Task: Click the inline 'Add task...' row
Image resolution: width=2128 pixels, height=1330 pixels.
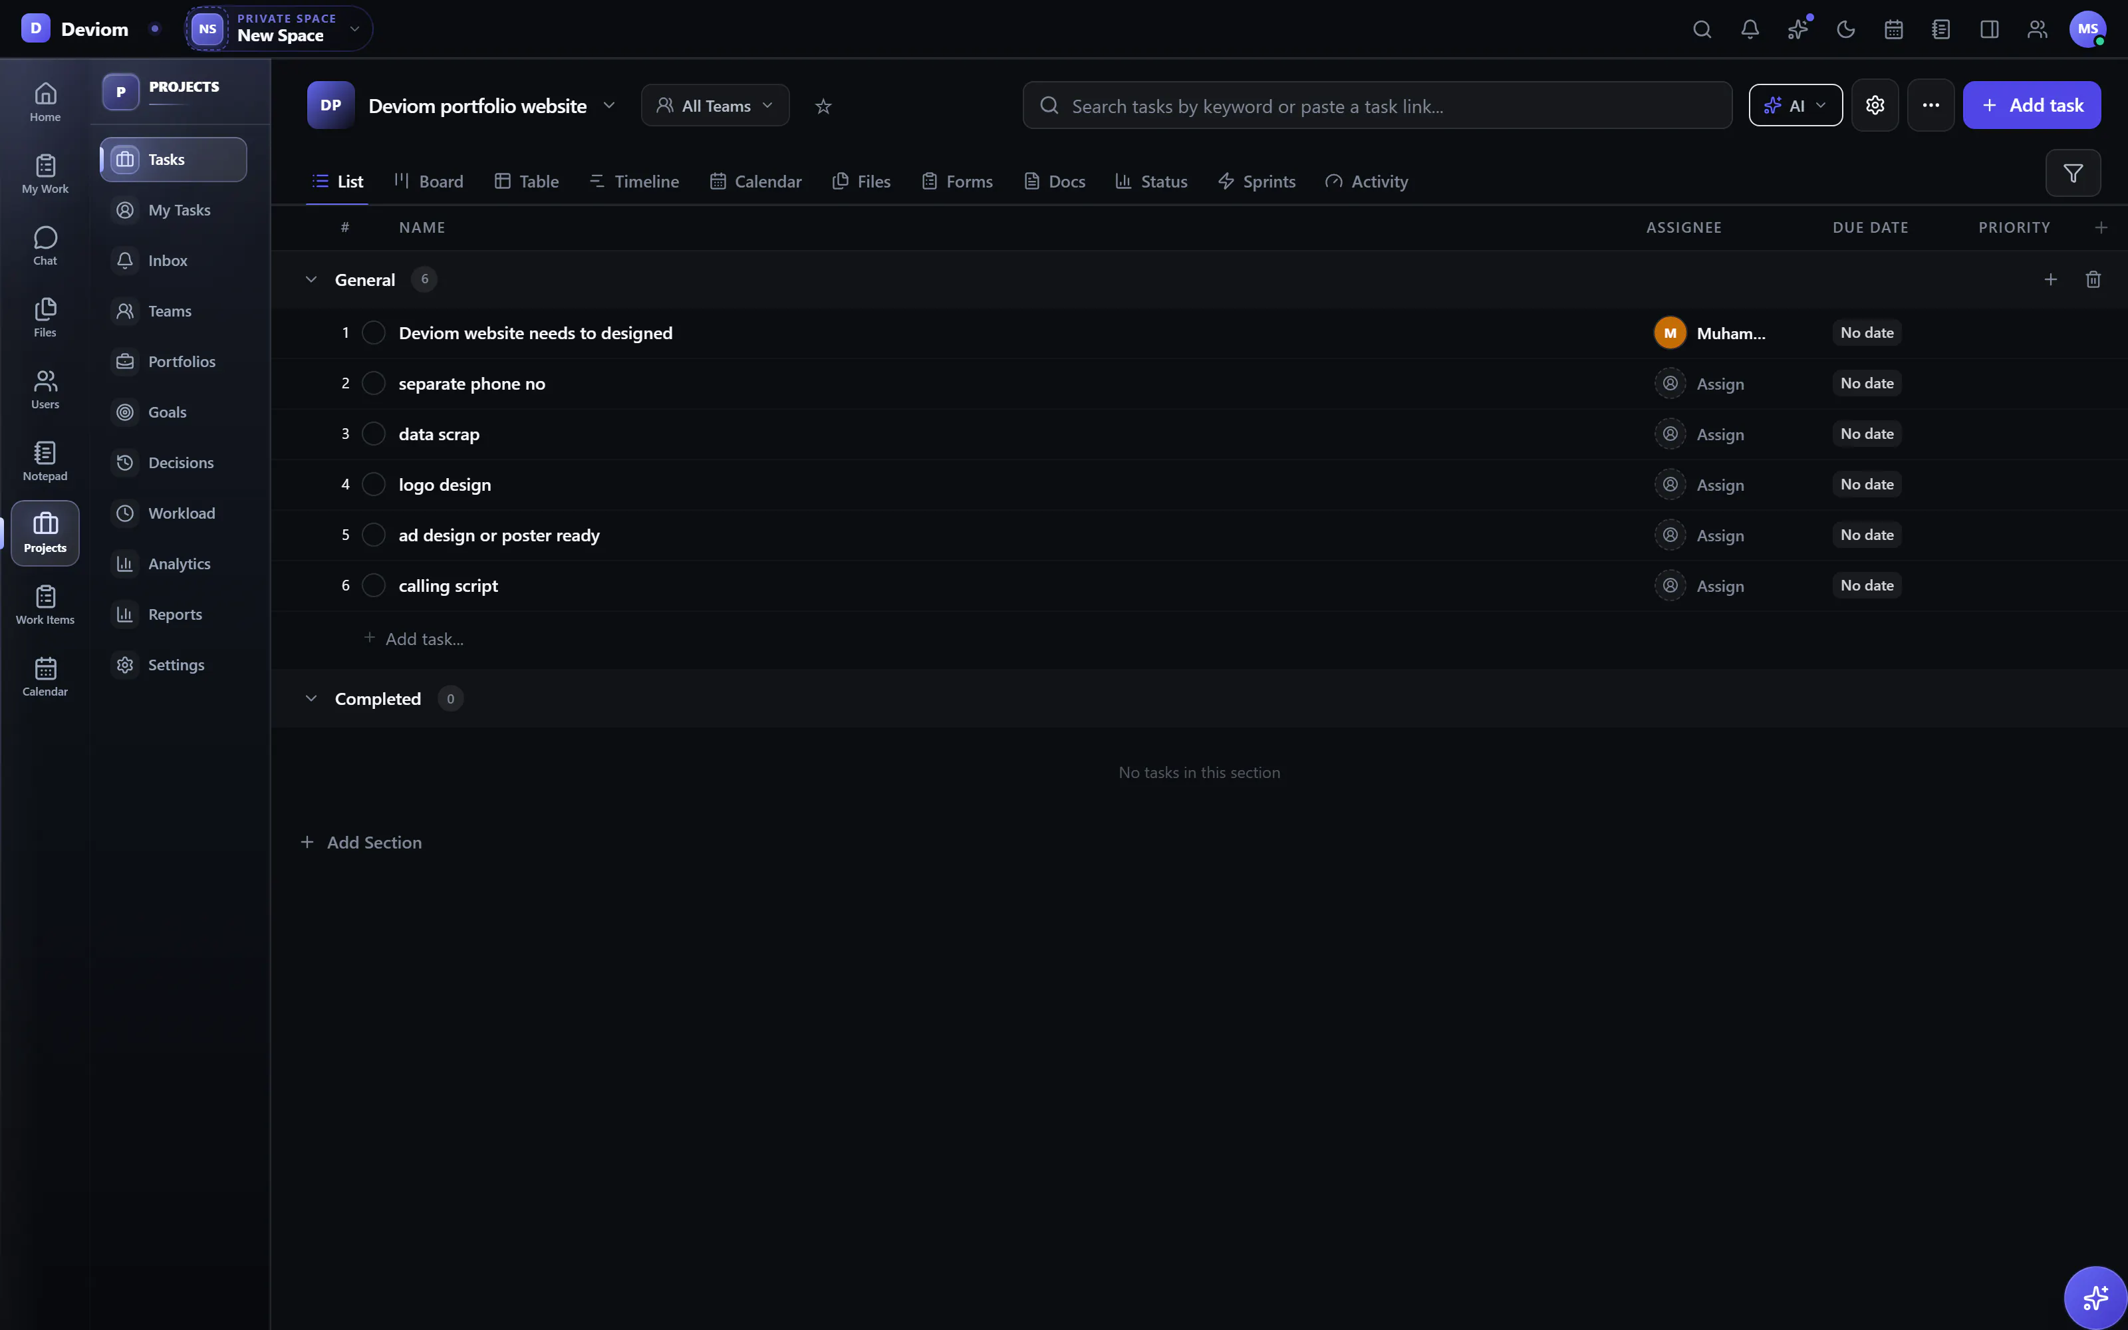Action: coord(414,638)
